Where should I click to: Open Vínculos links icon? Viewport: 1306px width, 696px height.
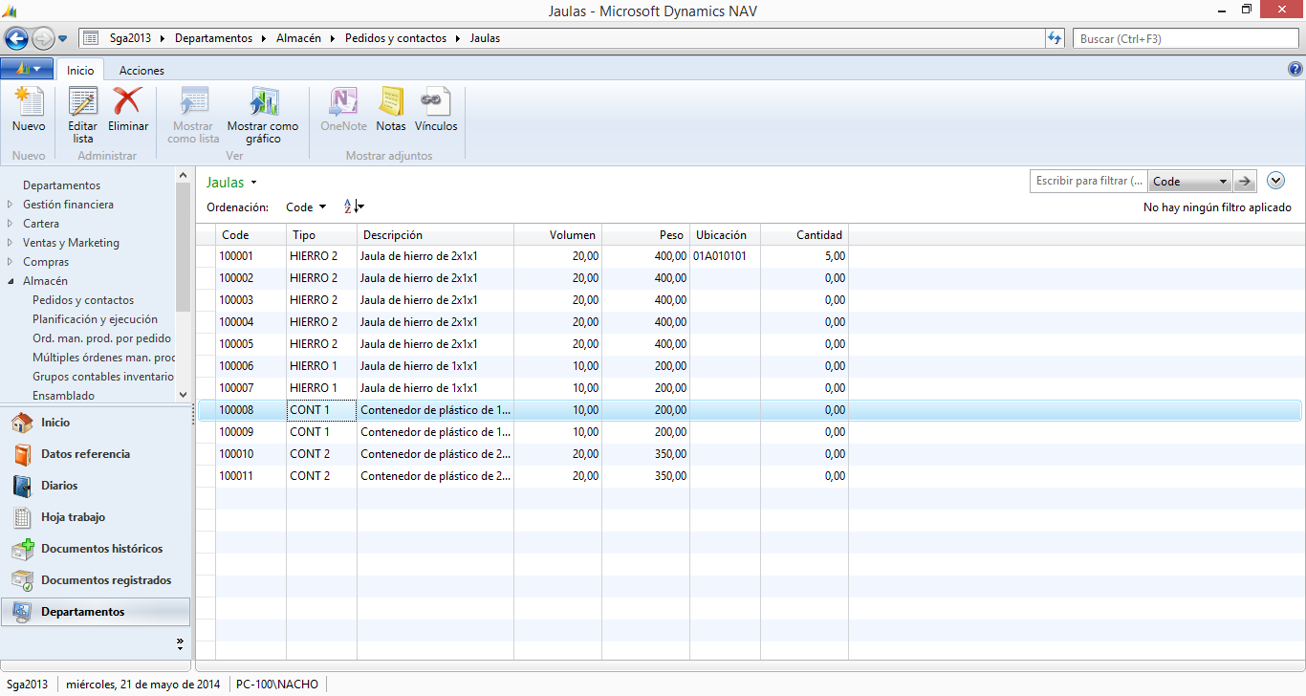(x=436, y=110)
